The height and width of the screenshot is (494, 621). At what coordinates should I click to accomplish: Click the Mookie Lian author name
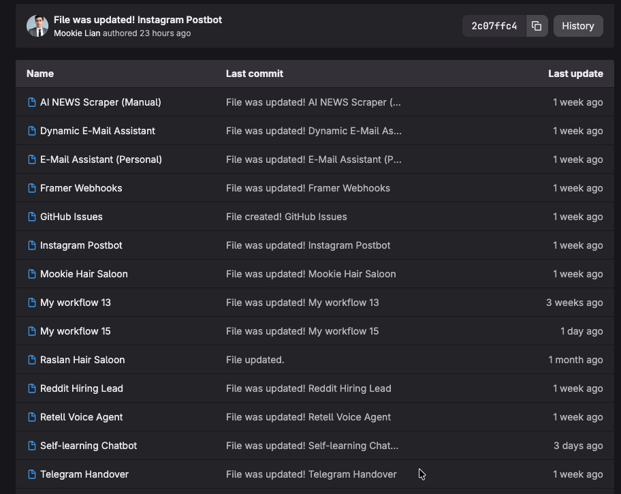tap(77, 33)
